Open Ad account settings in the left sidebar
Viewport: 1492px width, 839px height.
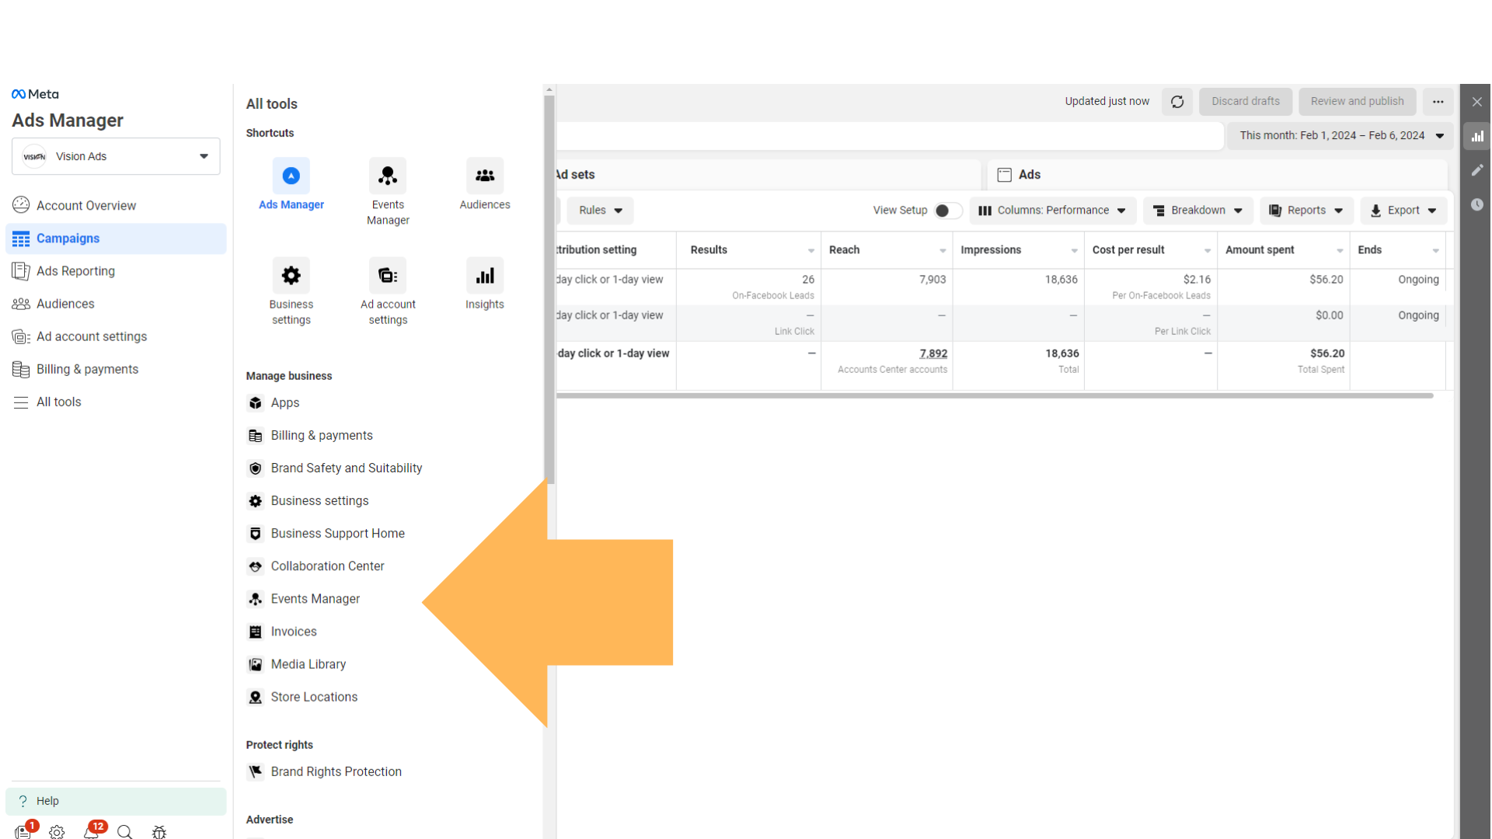(x=116, y=336)
